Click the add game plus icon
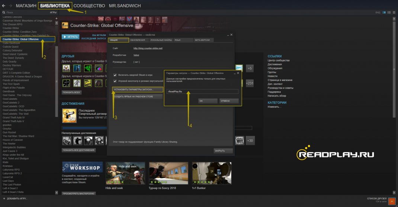 [x=4, y=198]
